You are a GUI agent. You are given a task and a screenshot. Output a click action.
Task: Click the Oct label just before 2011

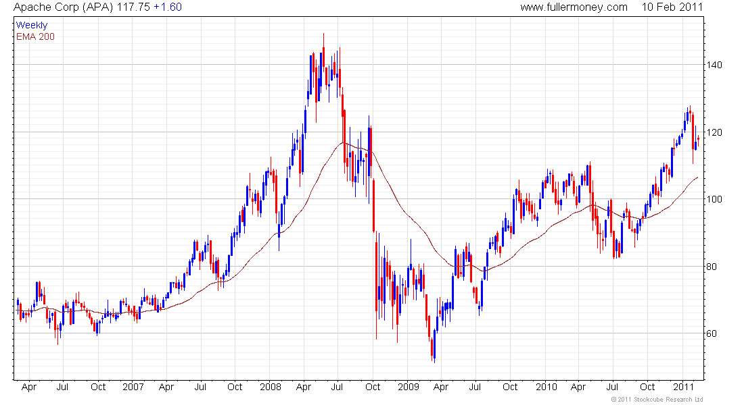point(647,387)
